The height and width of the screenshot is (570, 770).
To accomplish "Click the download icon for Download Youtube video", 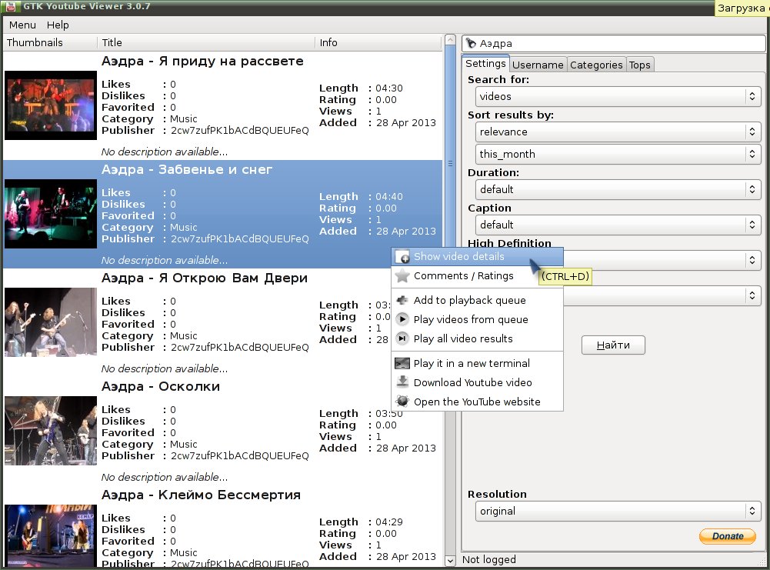I will coord(402,382).
